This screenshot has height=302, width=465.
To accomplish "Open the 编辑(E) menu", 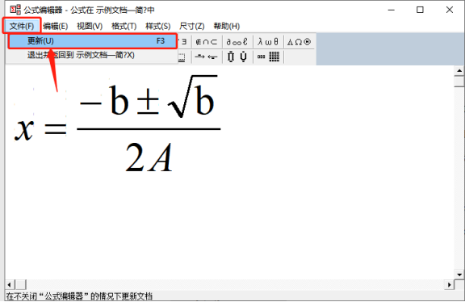I will click(56, 26).
